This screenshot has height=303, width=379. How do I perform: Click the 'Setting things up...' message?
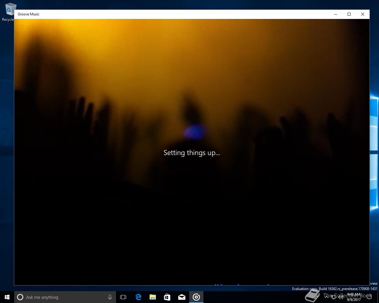pyautogui.click(x=192, y=153)
